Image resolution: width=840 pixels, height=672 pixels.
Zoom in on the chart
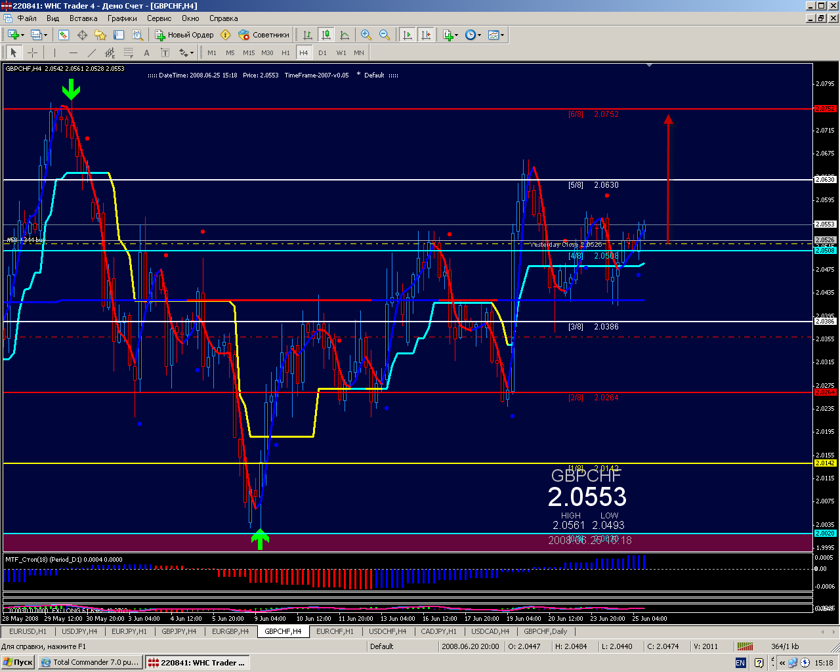pyautogui.click(x=366, y=35)
